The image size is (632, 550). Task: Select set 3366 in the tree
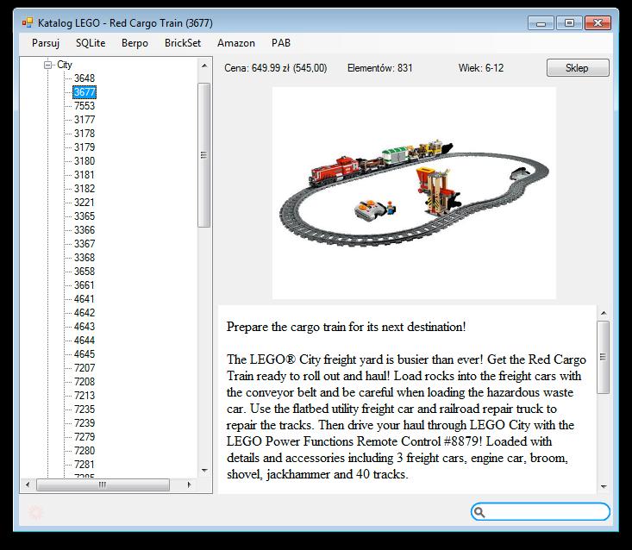click(x=84, y=230)
